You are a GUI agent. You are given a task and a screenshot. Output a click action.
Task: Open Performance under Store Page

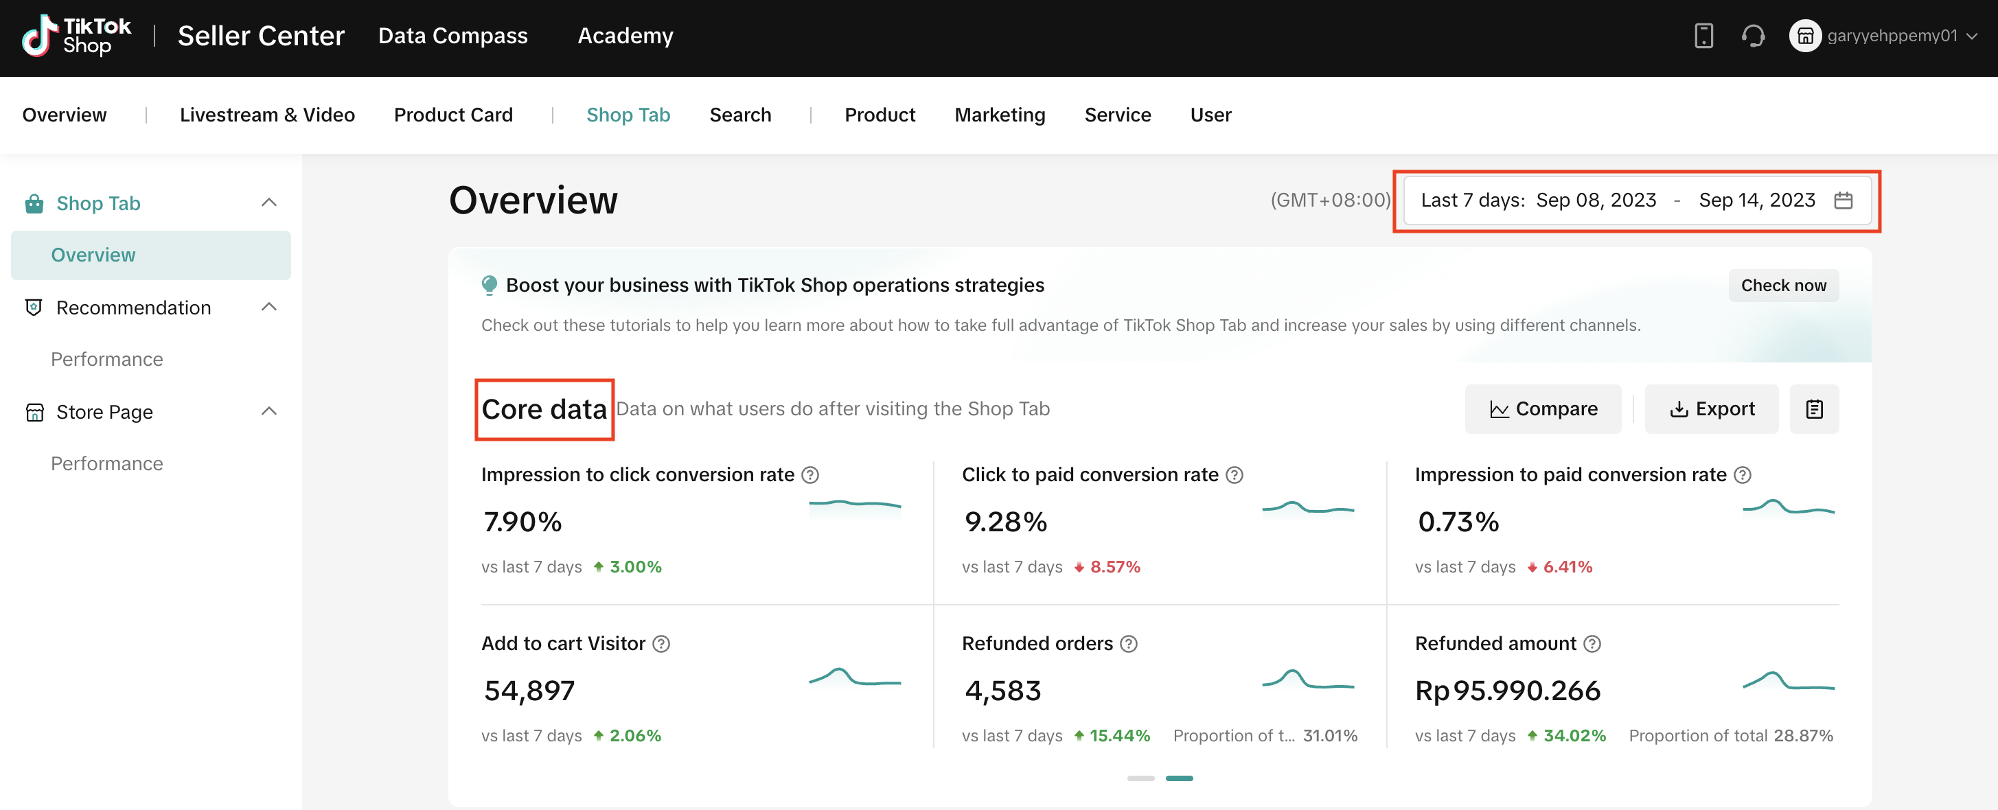tap(107, 463)
